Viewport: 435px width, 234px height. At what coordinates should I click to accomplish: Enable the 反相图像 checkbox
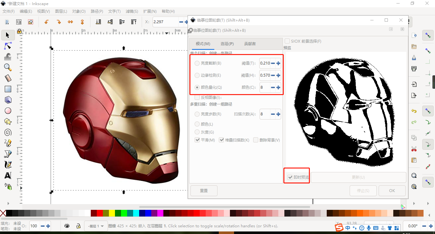tap(197, 97)
